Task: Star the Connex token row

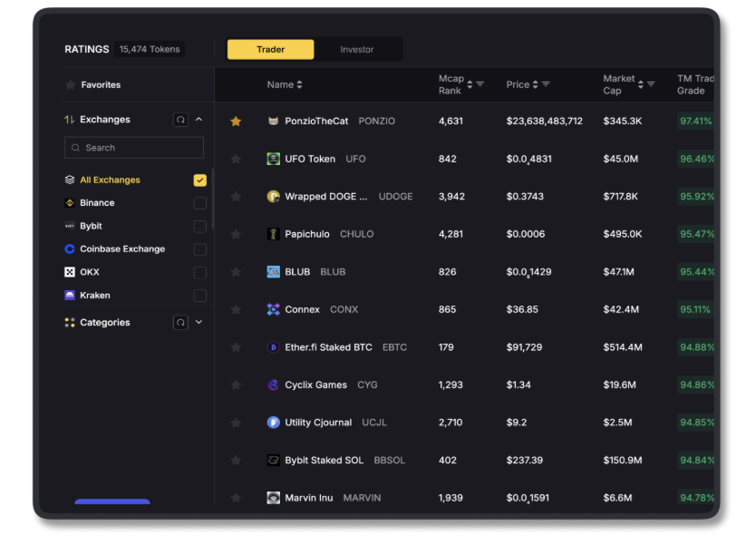Action: (x=236, y=309)
